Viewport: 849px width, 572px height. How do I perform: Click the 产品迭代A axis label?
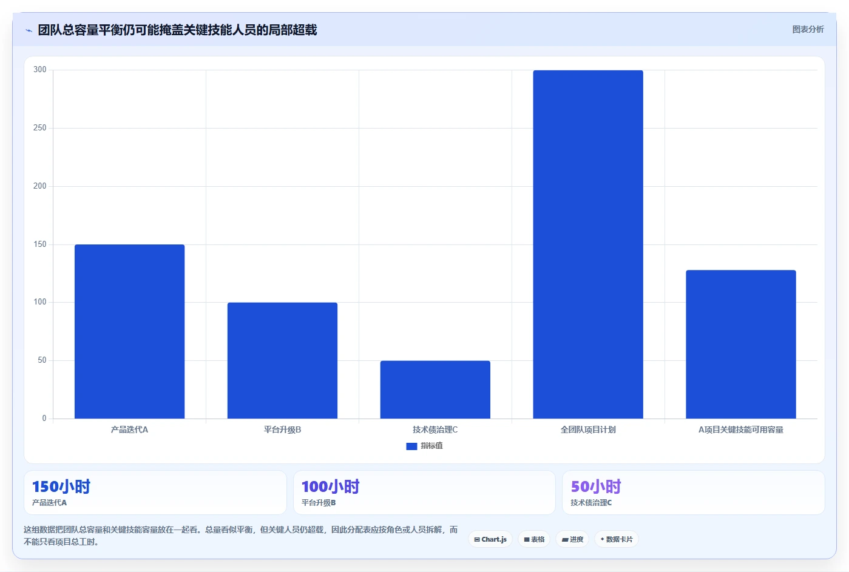pyautogui.click(x=129, y=429)
